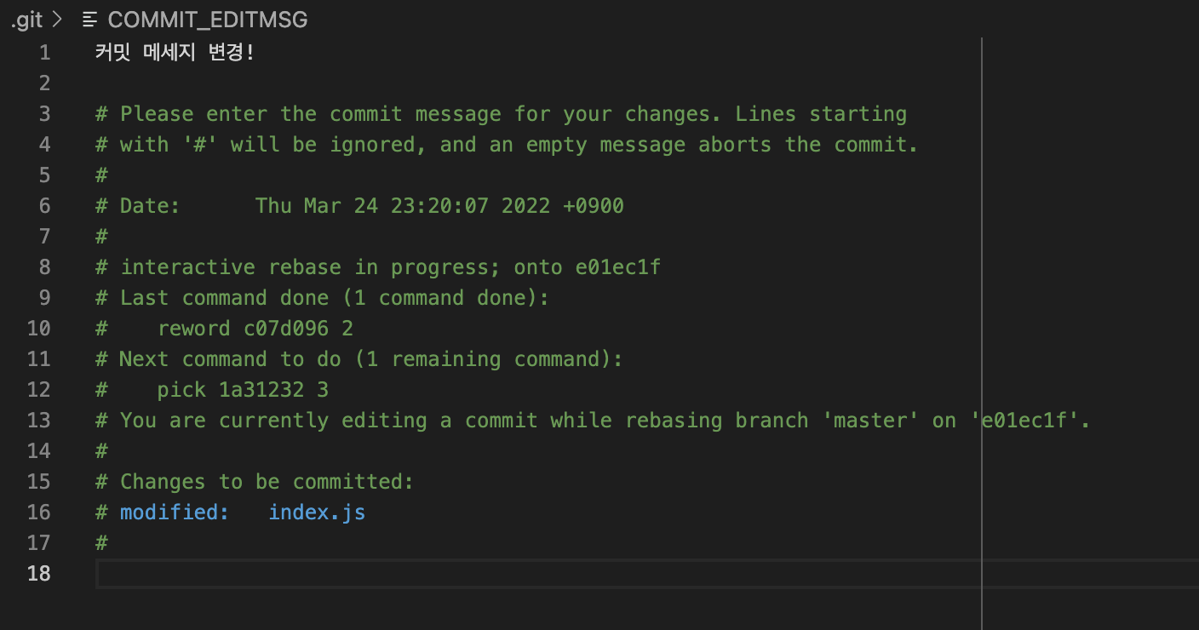Open the .git folder breadcrumb
1199x630 pixels.
click(x=26, y=20)
